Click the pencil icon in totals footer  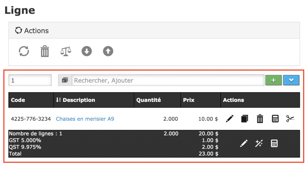point(244,143)
